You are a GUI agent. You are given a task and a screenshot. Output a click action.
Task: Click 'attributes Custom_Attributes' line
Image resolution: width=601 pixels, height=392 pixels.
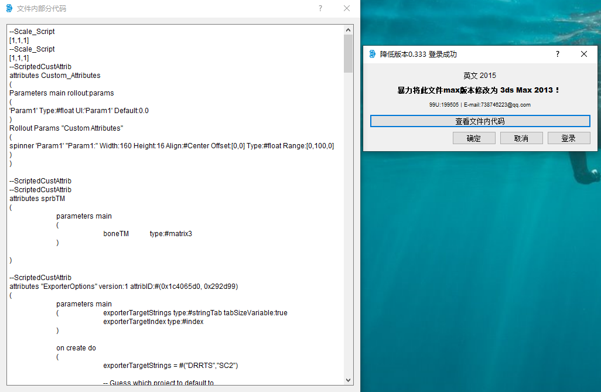[x=55, y=76]
